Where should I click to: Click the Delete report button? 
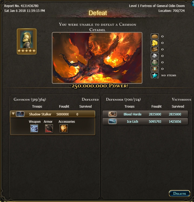point(179,194)
